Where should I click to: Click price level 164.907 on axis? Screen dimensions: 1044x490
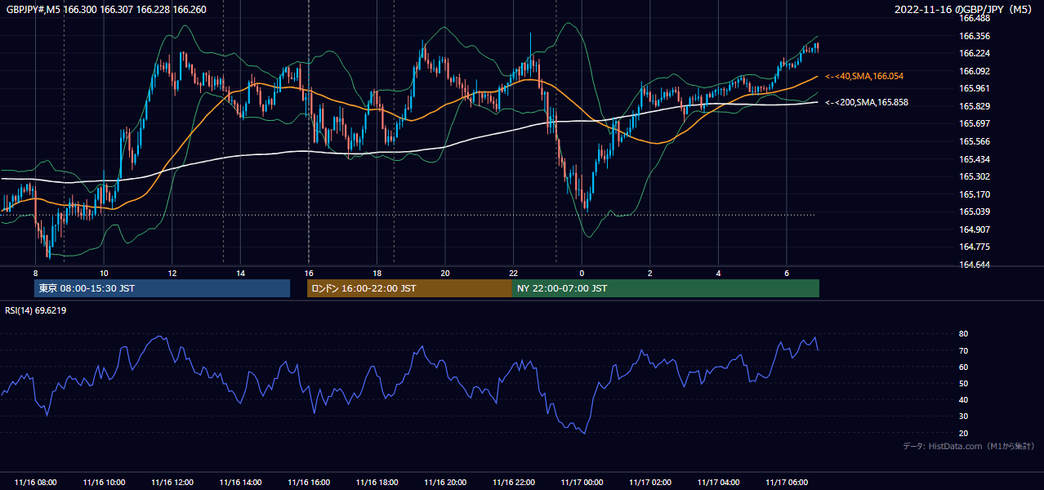point(974,230)
